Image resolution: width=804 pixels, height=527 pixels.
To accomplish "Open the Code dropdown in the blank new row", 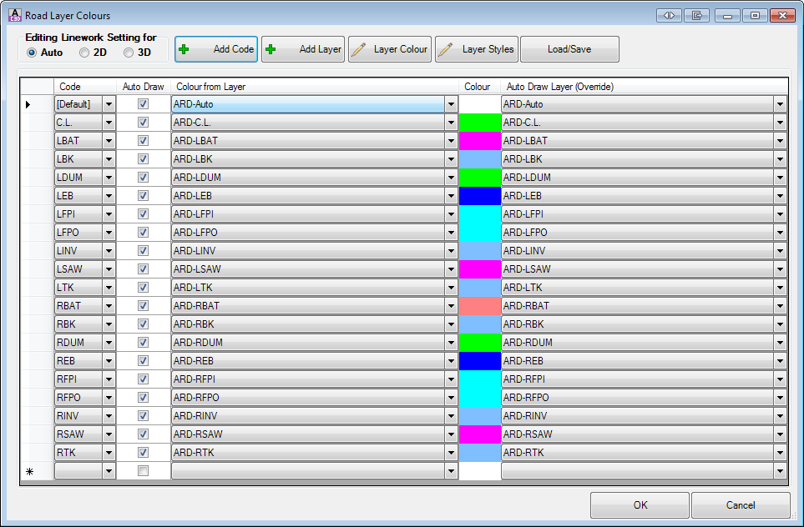I will pos(109,471).
